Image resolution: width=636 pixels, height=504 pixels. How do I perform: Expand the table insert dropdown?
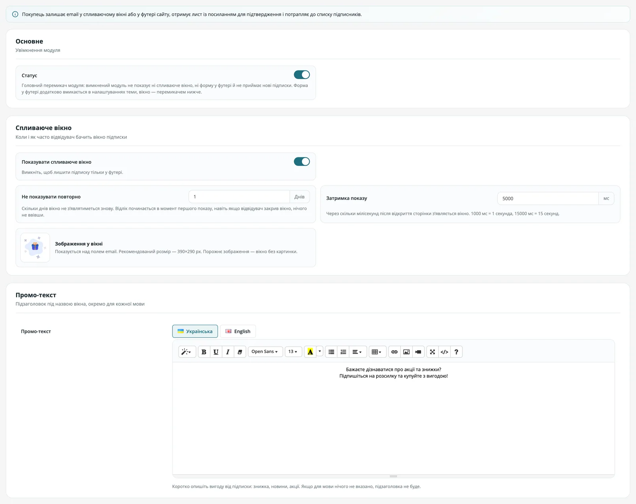(x=377, y=352)
